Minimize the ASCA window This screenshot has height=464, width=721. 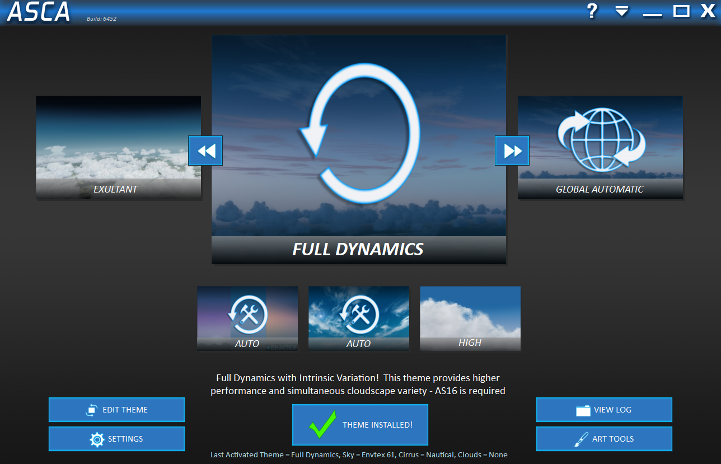[652, 15]
